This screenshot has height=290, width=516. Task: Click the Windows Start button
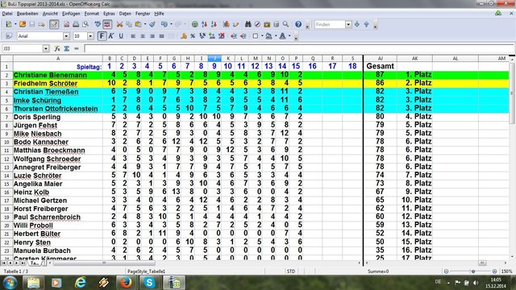pyautogui.click(x=10, y=283)
